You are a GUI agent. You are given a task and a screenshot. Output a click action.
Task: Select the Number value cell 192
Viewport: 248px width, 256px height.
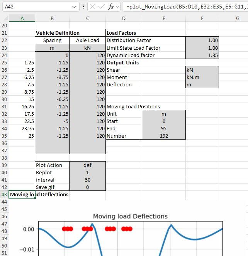tap(164, 136)
